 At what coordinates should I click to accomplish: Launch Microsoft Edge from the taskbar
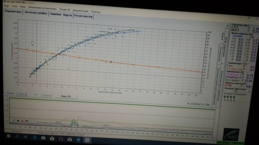coord(35,137)
